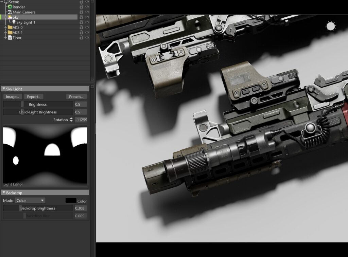348x257 pixels.
Task: Select the Floor label
Action: tap(17, 38)
